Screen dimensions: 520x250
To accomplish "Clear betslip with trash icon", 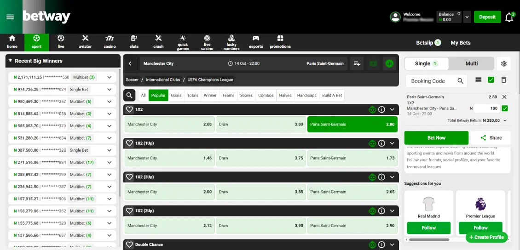I will tap(504, 80).
